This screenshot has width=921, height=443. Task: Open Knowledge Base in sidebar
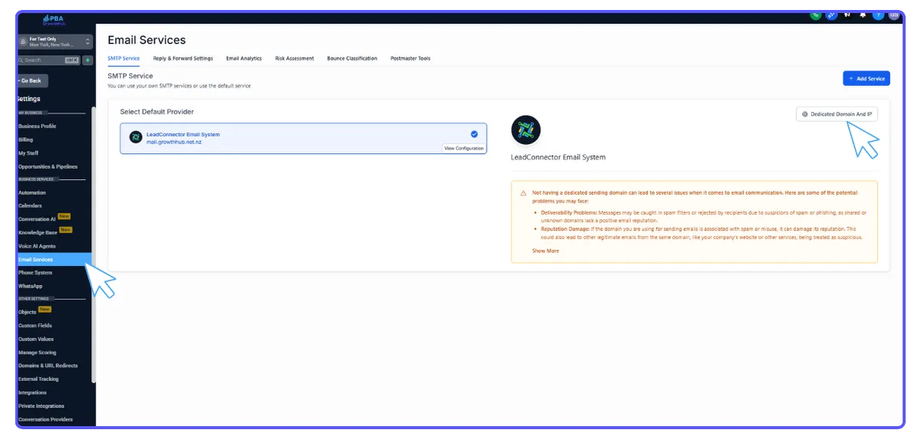tap(38, 232)
